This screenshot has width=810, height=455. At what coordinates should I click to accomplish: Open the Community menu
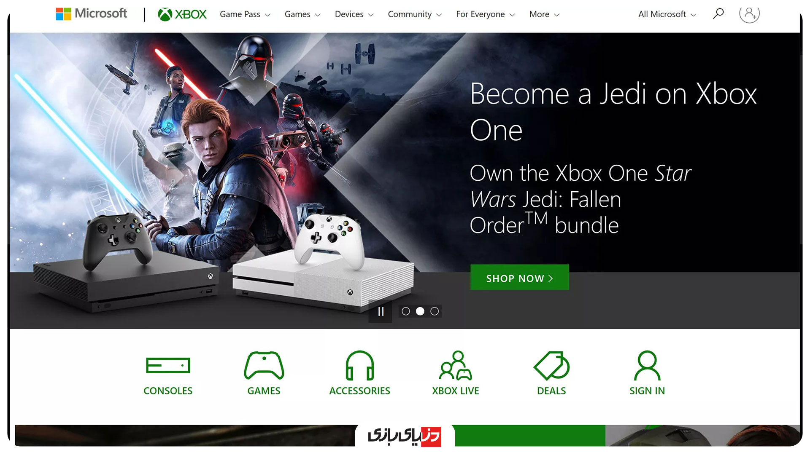415,14
